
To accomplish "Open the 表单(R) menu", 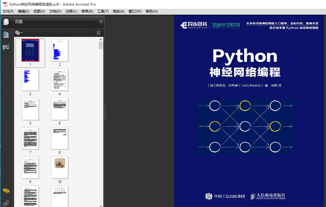I will point(87,11).
